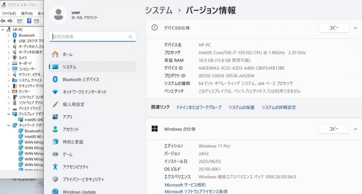
Task: Open ネットワークとインターネット settings
Action: [92, 92]
